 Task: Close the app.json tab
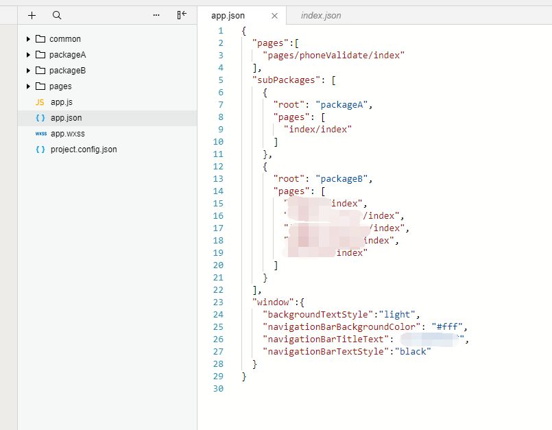[275, 16]
